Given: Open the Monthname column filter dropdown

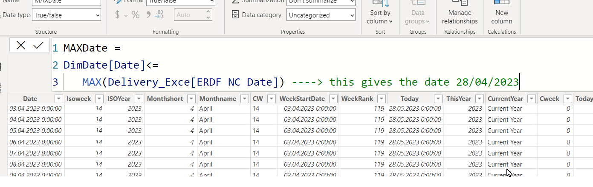Looking at the screenshot, I should [244, 99].
